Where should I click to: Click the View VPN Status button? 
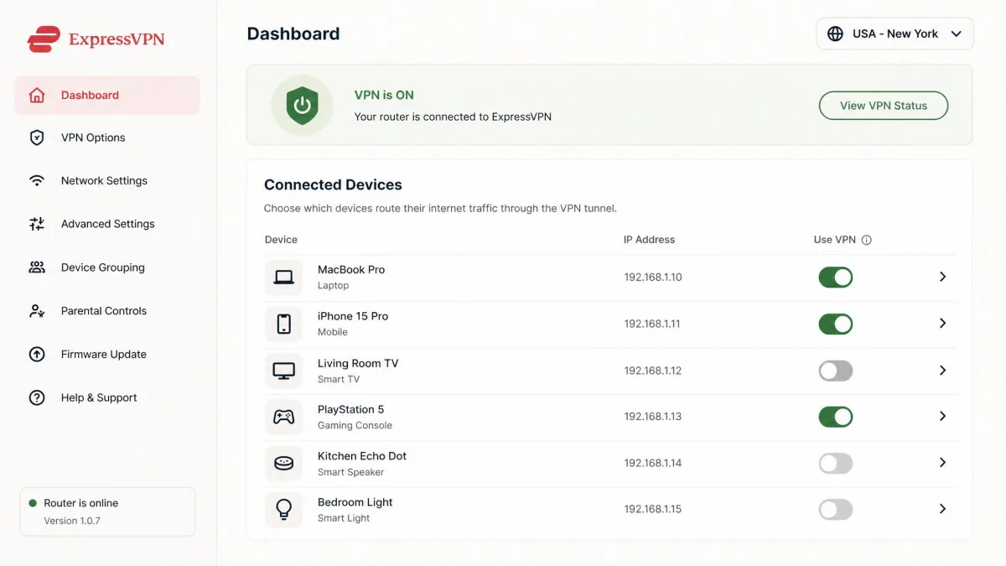point(884,106)
